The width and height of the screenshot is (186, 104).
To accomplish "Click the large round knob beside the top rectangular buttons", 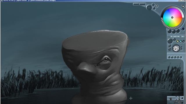I will point(149,8).
